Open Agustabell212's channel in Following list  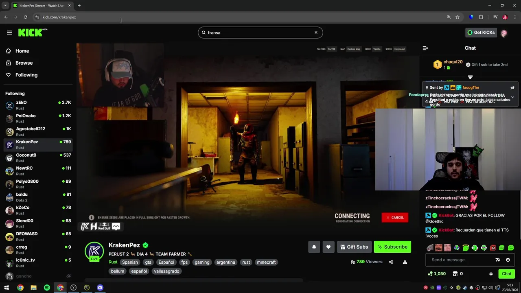(38, 131)
